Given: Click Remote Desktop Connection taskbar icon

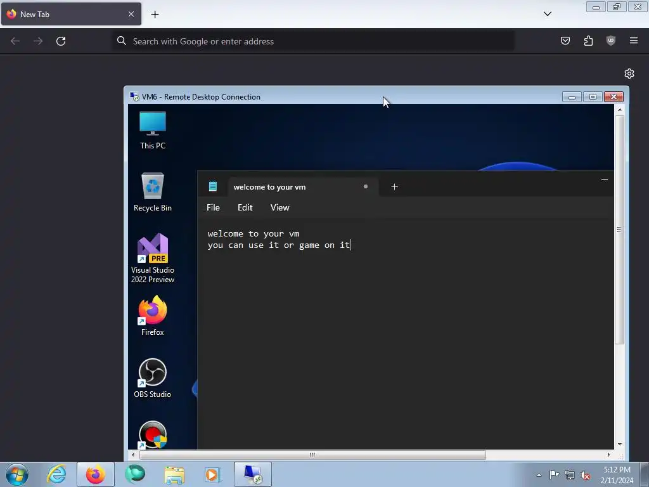Looking at the screenshot, I should [x=253, y=474].
